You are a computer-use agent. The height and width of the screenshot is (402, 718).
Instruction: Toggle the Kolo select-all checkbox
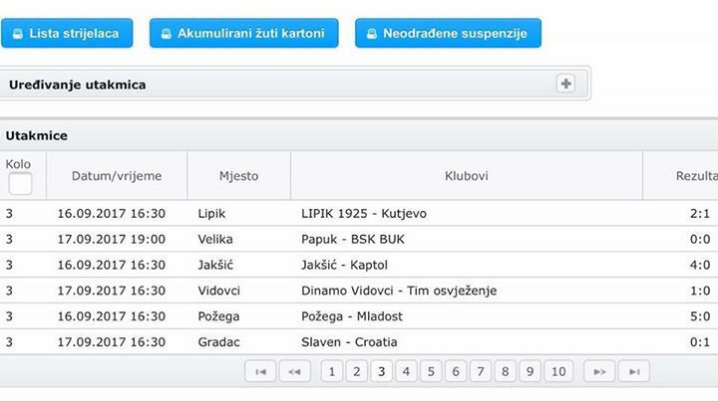point(20,183)
